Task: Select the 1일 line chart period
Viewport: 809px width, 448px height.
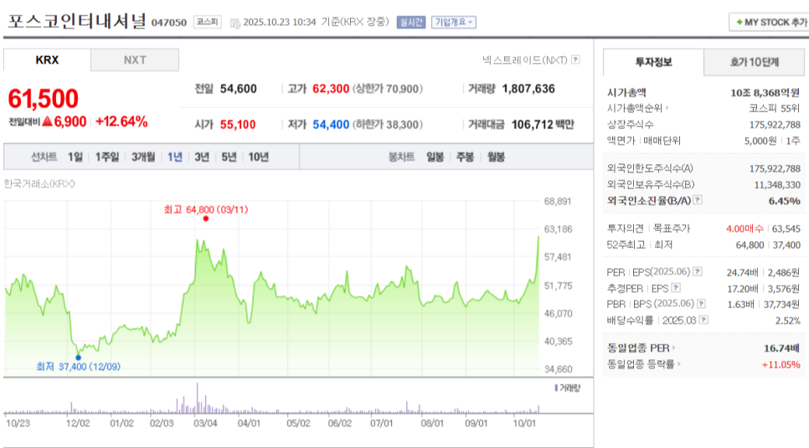Action: pos(75,157)
